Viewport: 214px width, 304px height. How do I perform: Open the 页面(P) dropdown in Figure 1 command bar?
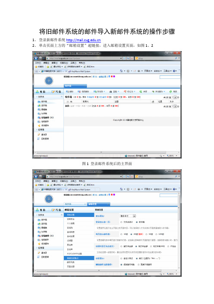pos(148,71)
